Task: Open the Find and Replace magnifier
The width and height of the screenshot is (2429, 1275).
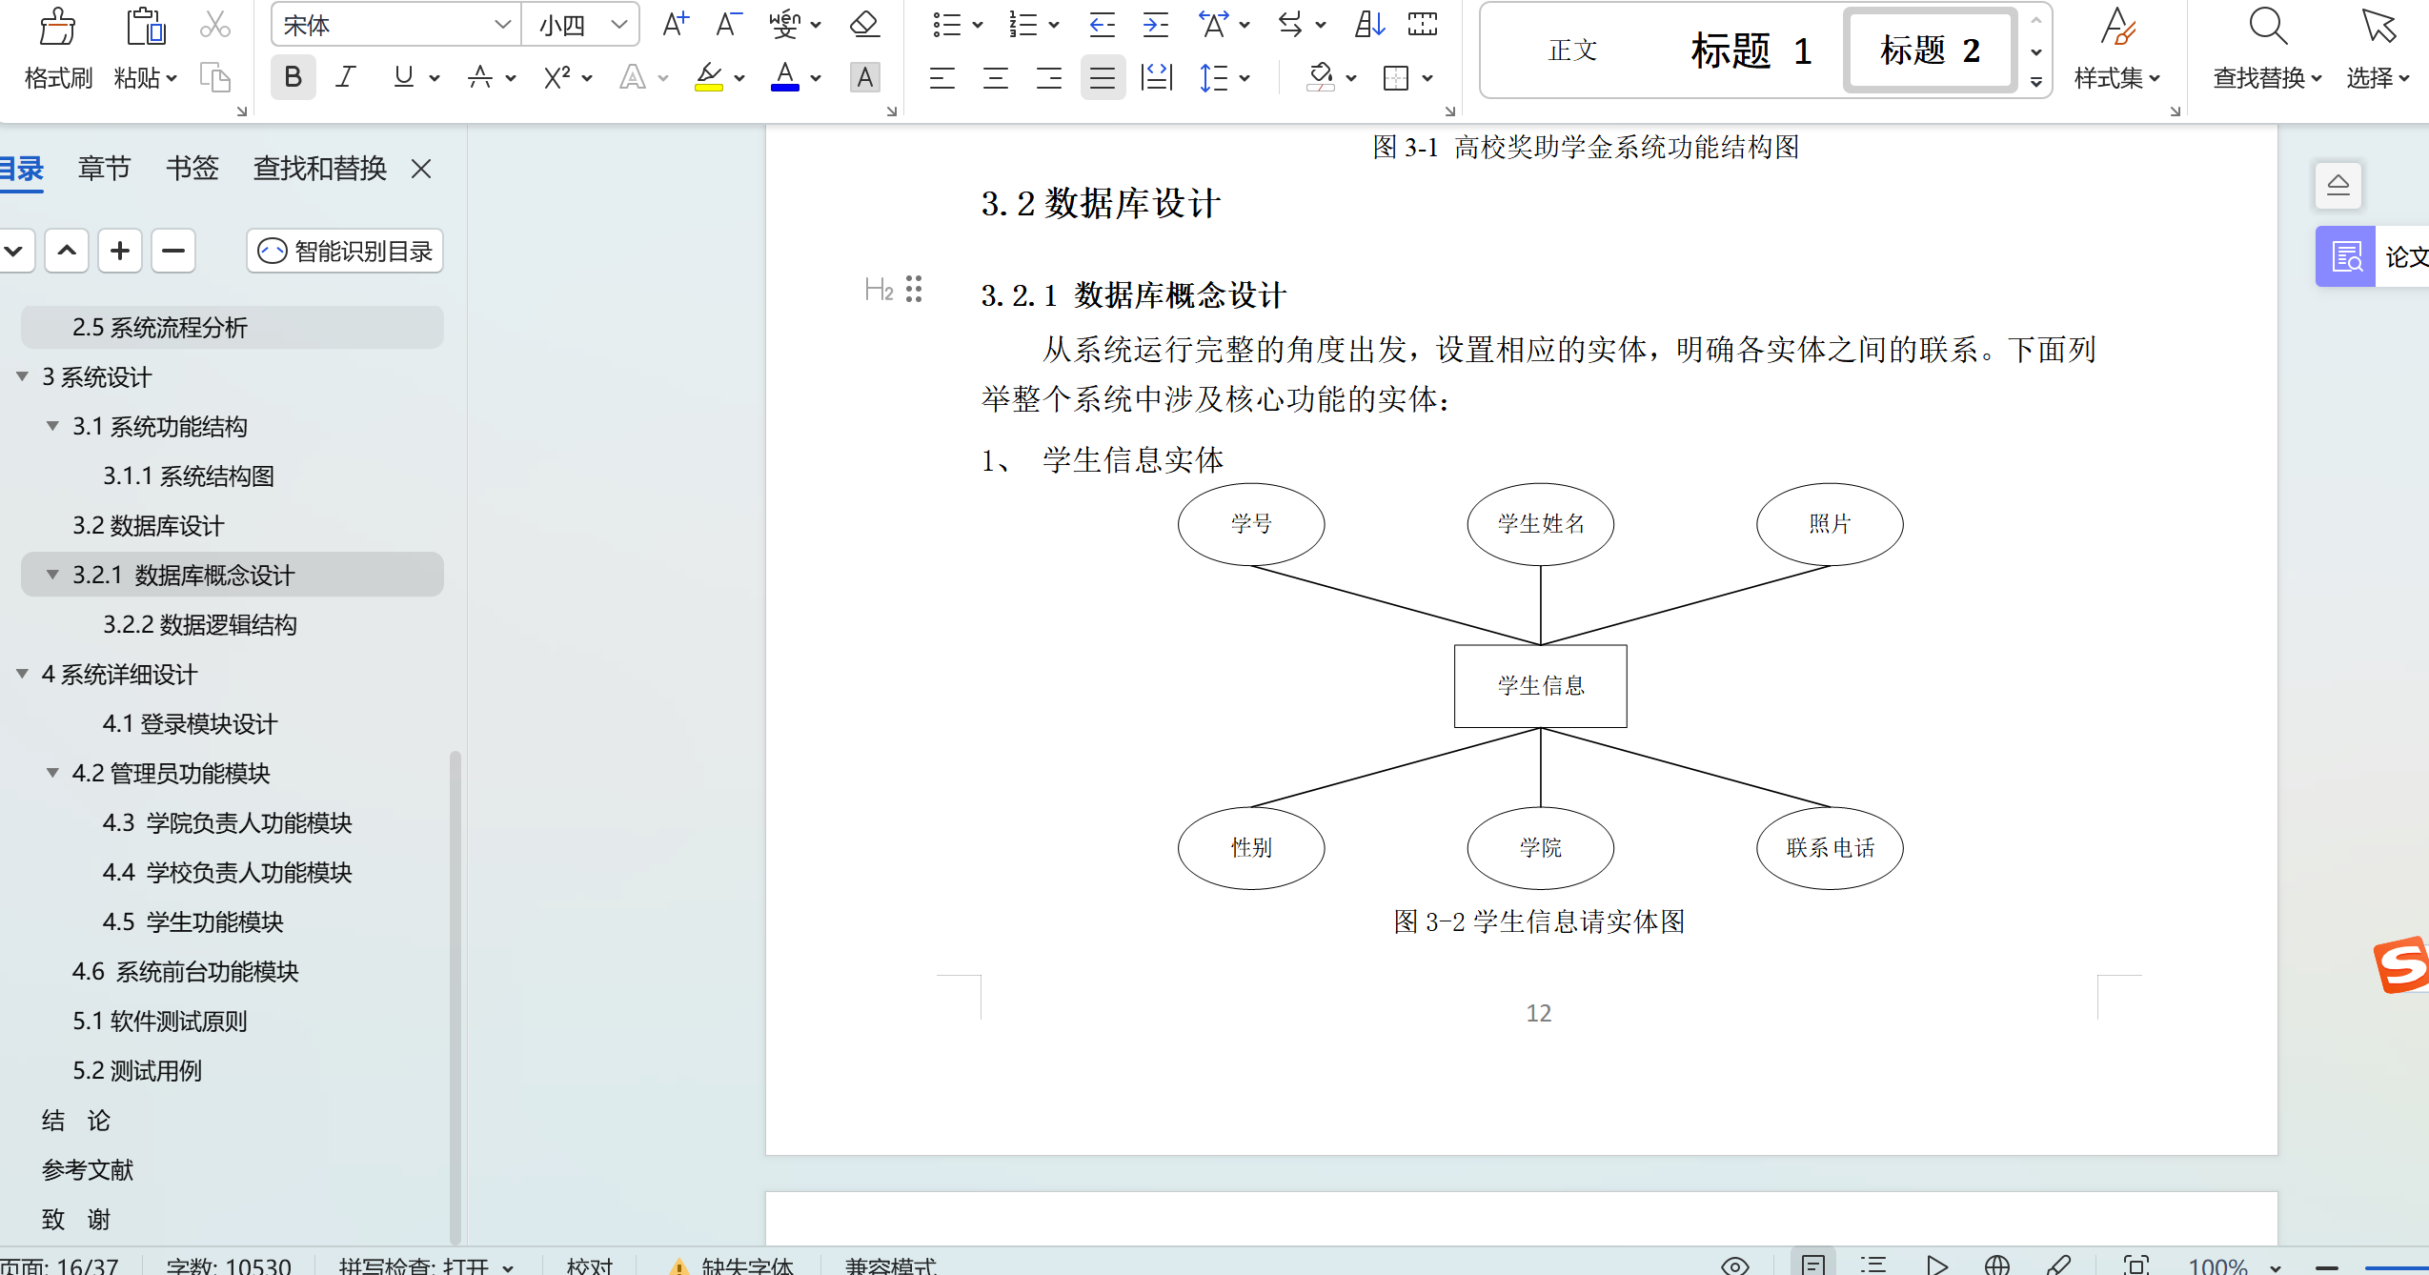Action: coord(2267,27)
